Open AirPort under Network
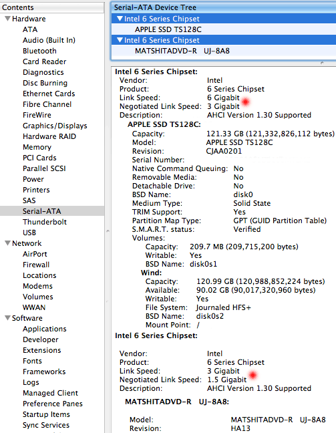Viewport: 336px width, 433px height. point(35,254)
